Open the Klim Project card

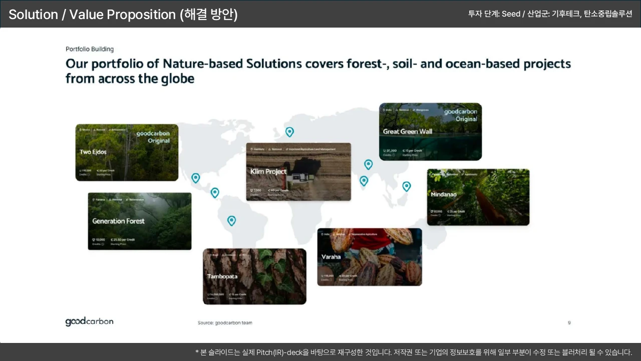pyautogui.click(x=298, y=171)
